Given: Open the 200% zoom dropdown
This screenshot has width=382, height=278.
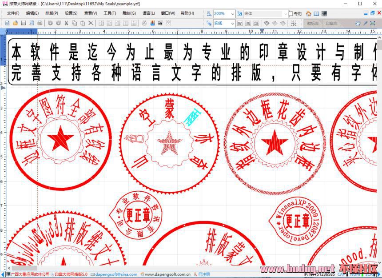Looking at the screenshot, I should point(233,14).
